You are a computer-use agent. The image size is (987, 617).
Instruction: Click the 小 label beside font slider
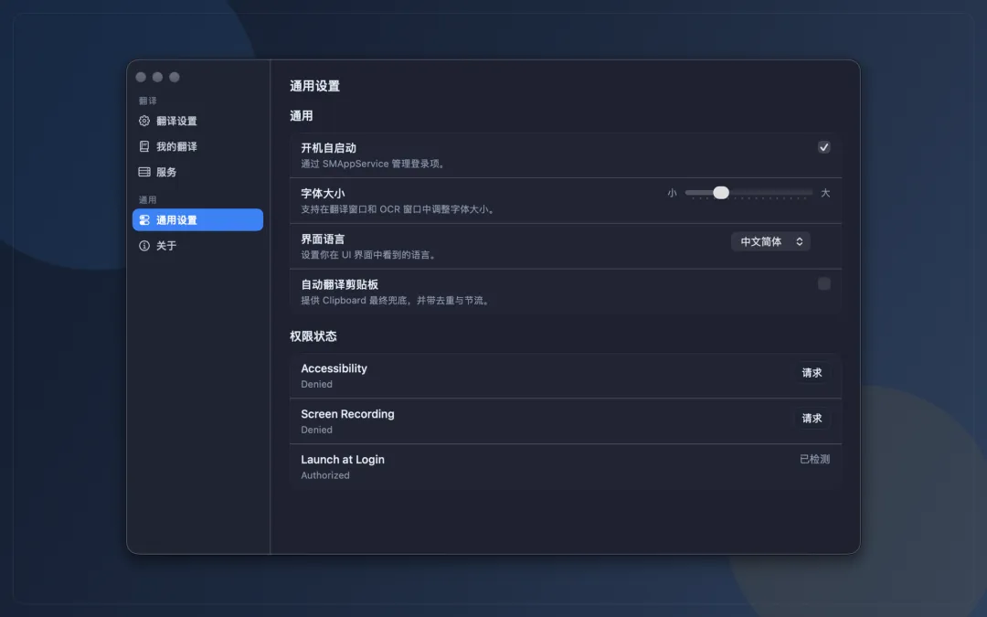[x=672, y=193]
